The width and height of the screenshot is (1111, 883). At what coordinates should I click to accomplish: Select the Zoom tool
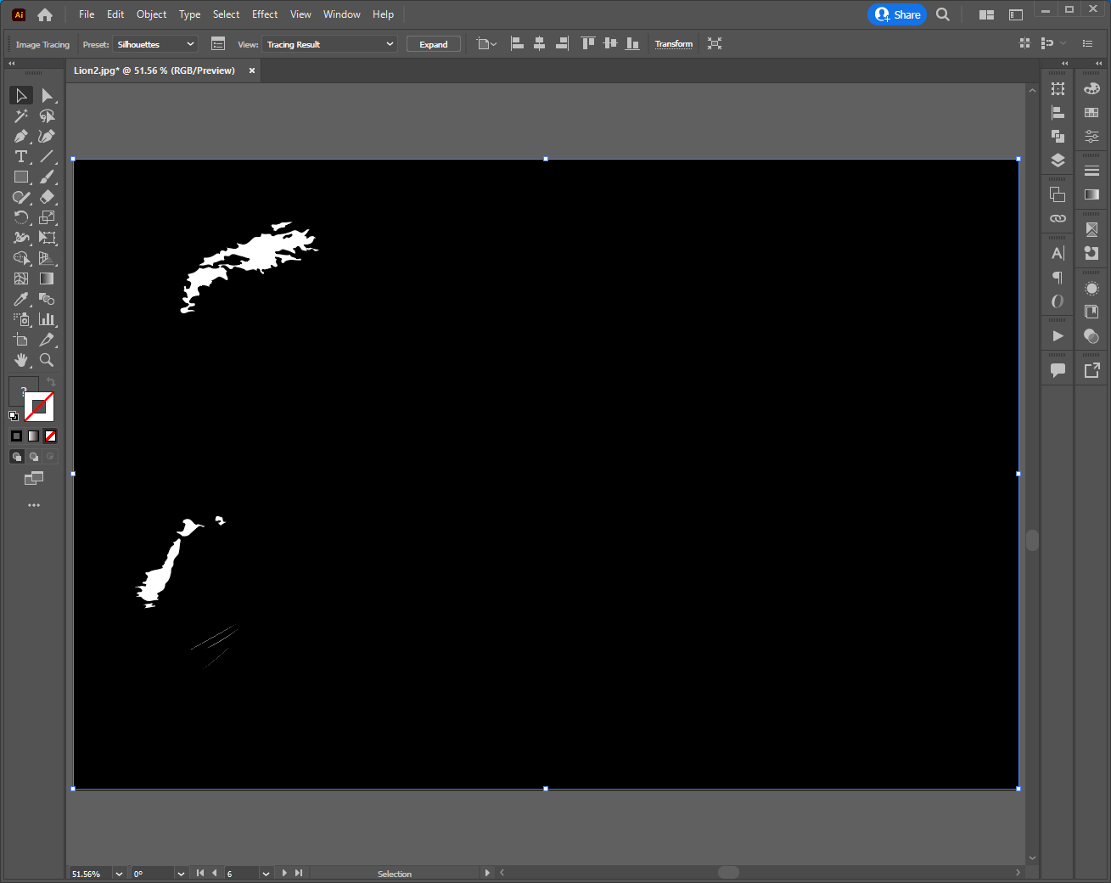[48, 360]
